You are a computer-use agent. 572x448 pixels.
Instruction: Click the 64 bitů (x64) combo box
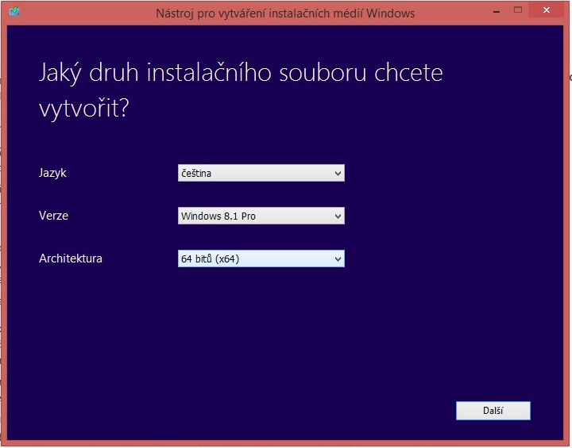click(x=254, y=258)
